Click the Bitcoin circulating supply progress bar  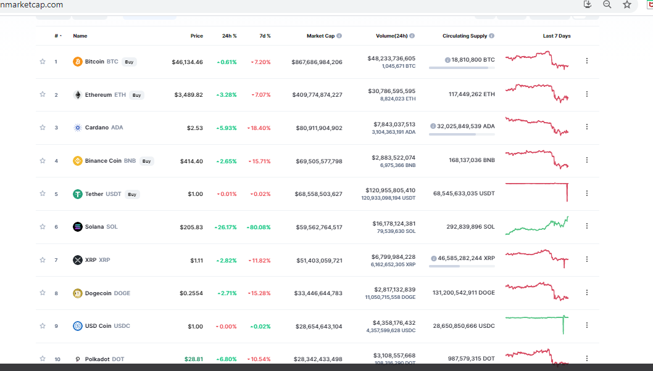(x=462, y=68)
